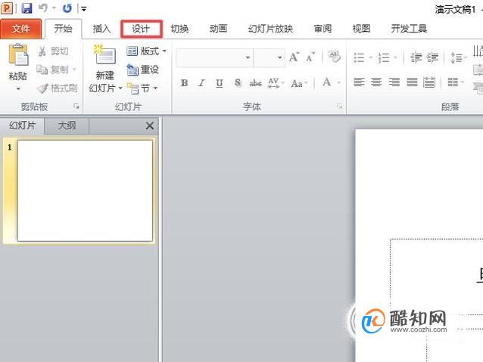483x362 pixels.
Task: Open the AV character spacing menu
Action: pos(276,83)
